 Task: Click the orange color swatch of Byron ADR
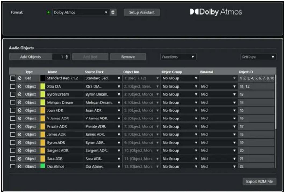[42, 143]
